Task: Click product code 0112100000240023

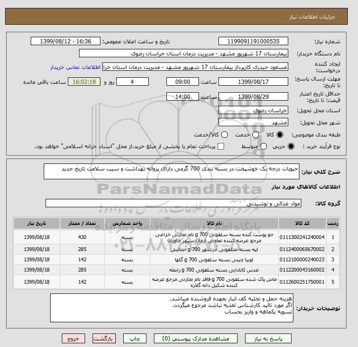Action: (302, 259)
